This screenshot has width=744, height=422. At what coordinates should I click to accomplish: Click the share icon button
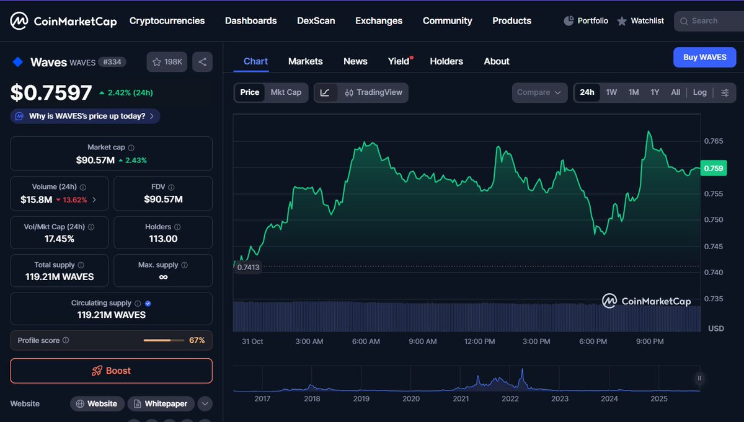point(202,62)
